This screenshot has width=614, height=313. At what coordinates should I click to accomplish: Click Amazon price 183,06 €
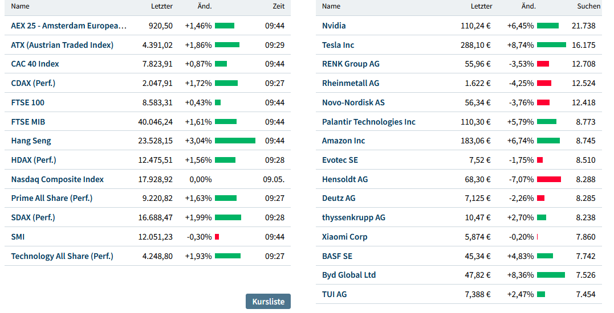(476, 141)
